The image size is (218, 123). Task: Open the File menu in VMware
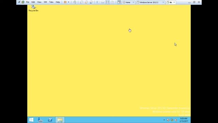pos(28,2)
